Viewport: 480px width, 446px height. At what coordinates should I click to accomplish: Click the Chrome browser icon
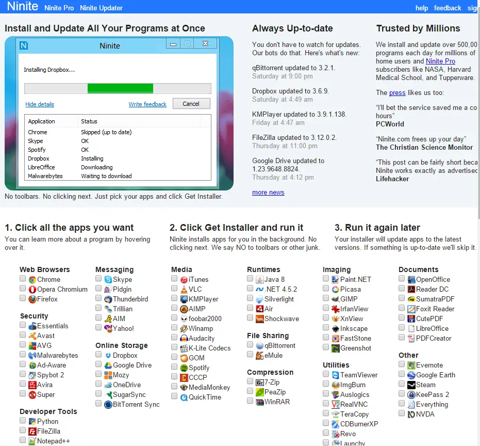click(x=32, y=280)
